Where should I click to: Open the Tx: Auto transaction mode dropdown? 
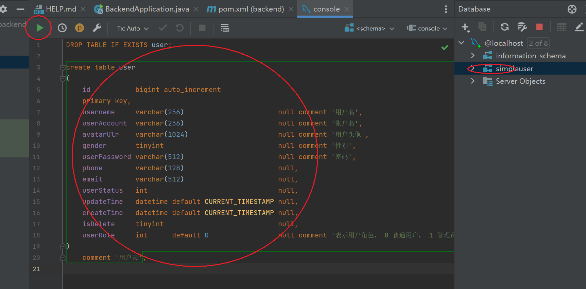coord(133,28)
